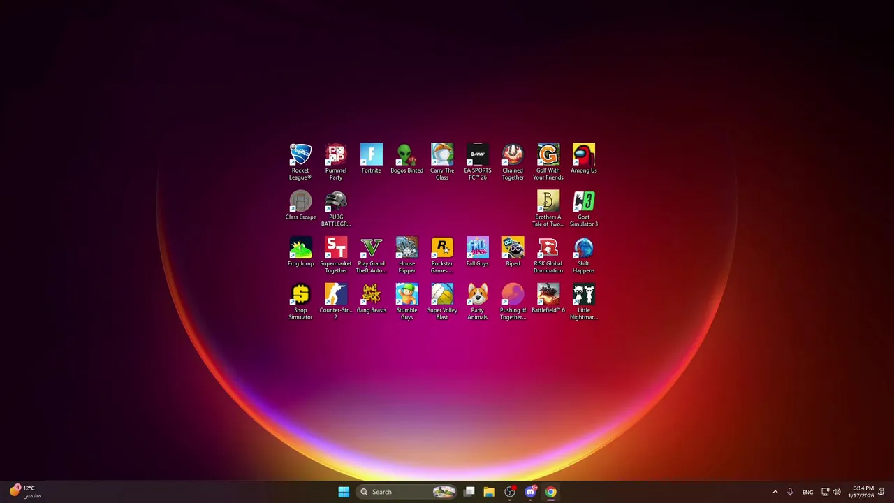The height and width of the screenshot is (503, 894).
Task: Click the PUBG BATTLEGROUNDS helmet icon
Action: click(336, 208)
